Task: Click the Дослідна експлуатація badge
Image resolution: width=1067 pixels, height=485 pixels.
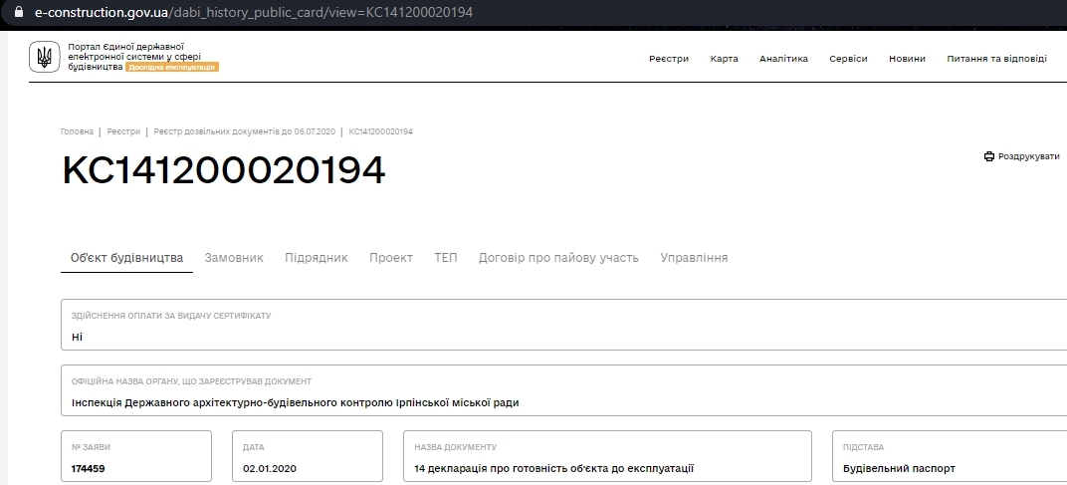Action: (171, 67)
